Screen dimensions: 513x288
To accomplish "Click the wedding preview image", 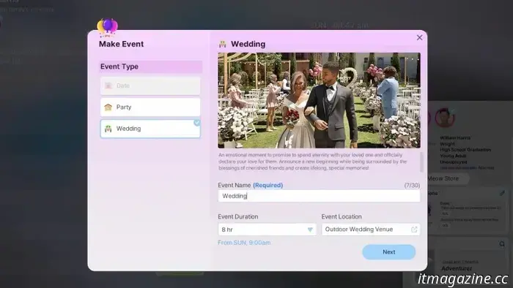I will click(319, 100).
